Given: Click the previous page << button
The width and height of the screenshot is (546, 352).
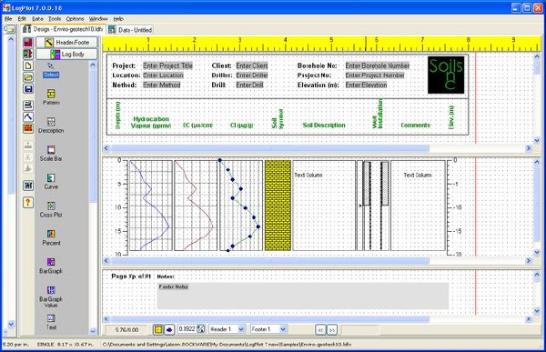Looking at the screenshot, I should click(x=320, y=329).
